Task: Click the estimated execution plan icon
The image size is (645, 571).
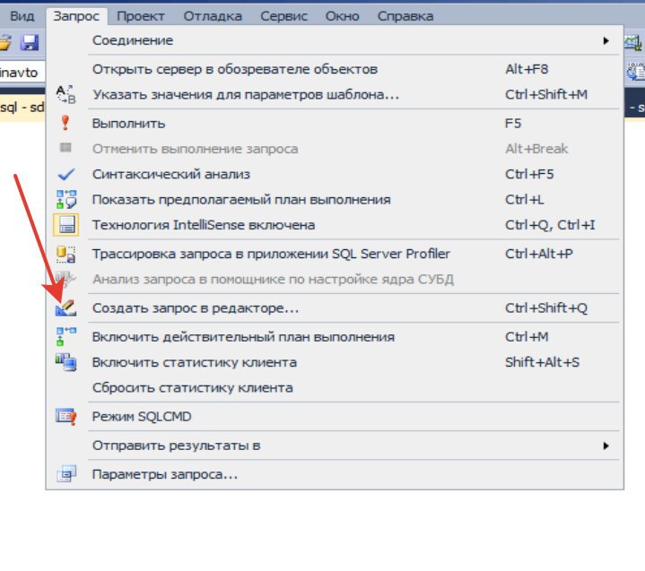Action: pyautogui.click(x=65, y=199)
